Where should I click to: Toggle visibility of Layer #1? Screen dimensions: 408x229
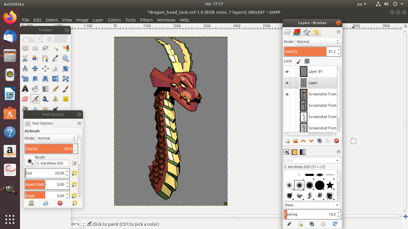tap(287, 72)
